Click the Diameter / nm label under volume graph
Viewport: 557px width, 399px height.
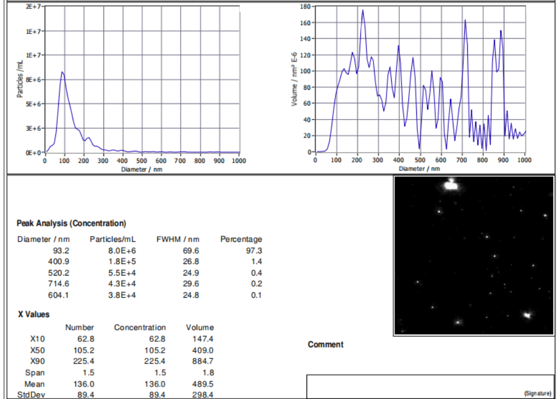click(x=419, y=169)
